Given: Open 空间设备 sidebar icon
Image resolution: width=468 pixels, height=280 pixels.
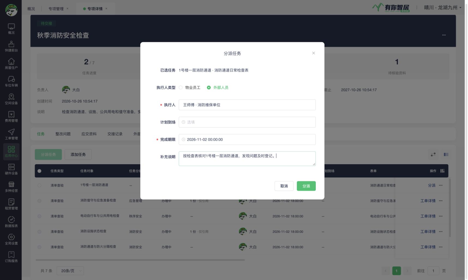Looking at the screenshot, I should pos(11,99).
